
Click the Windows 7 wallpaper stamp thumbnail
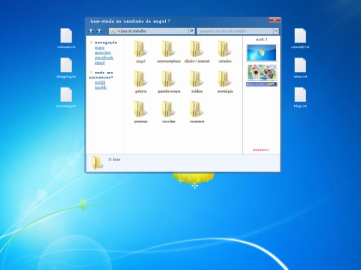click(x=261, y=53)
